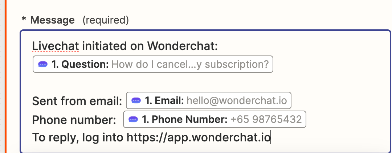The width and height of the screenshot is (392, 153).
Task: Click the "How do I cancel...y subscription?" value
Action: coord(190,65)
